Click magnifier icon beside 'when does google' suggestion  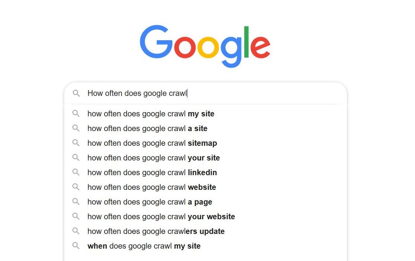coord(76,246)
